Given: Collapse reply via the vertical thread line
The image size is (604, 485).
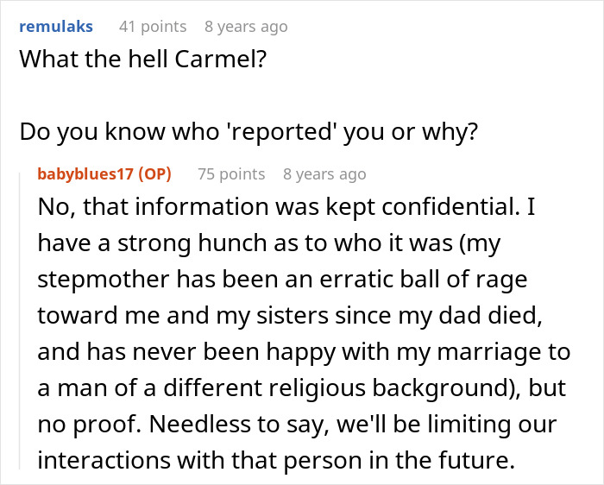Looking at the screenshot, I should (x=19, y=321).
